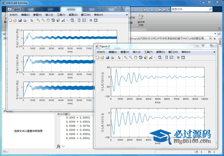Toggle Brush data tool in Figure 2

click(x=151, y=57)
